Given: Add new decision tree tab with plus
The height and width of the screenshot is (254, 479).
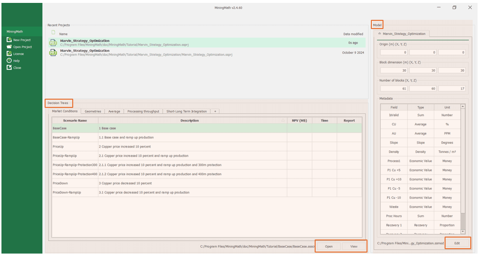Looking at the screenshot, I should pos(215,111).
